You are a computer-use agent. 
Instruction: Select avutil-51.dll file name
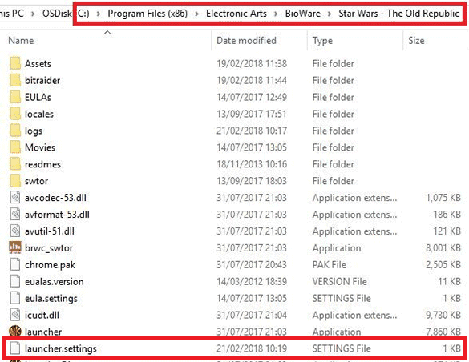point(50,231)
